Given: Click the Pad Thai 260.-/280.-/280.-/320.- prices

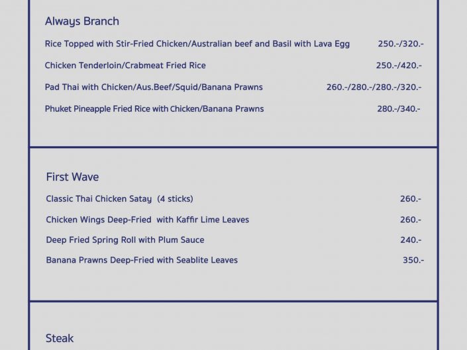Looking at the screenshot, I should (374, 87).
